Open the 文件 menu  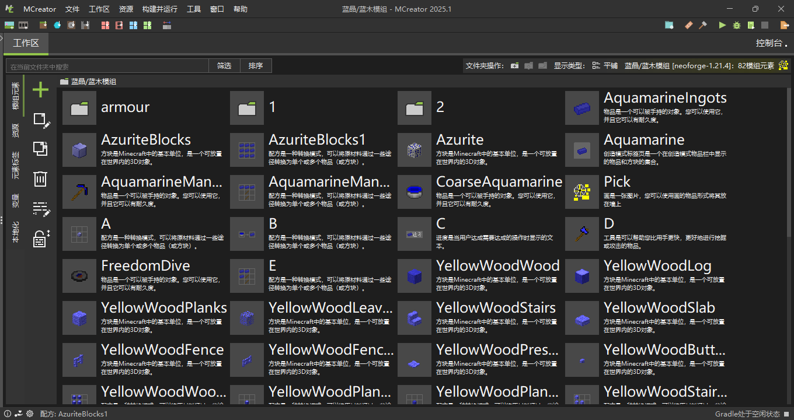pos(72,9)
